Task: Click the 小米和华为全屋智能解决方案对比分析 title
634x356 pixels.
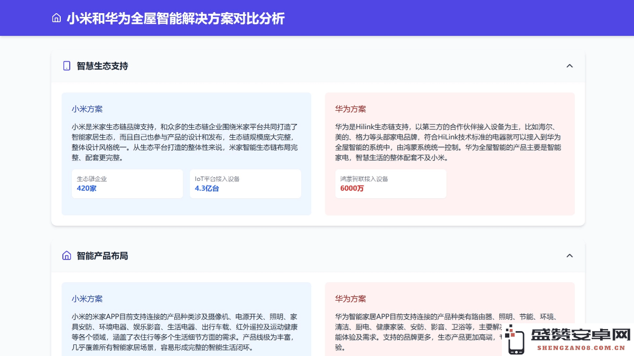Action: coord(175,18)
